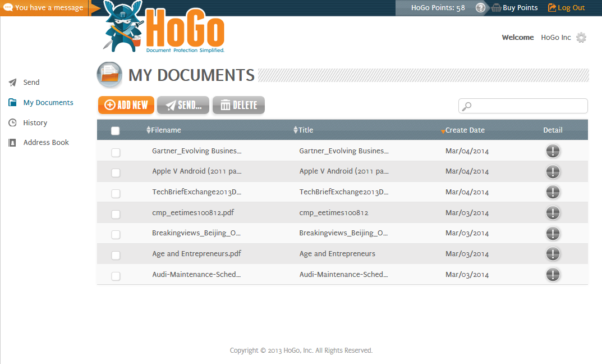Open detail icon for Audi-Maintenance document
This screenshot has width=602, height=364.
553,275
